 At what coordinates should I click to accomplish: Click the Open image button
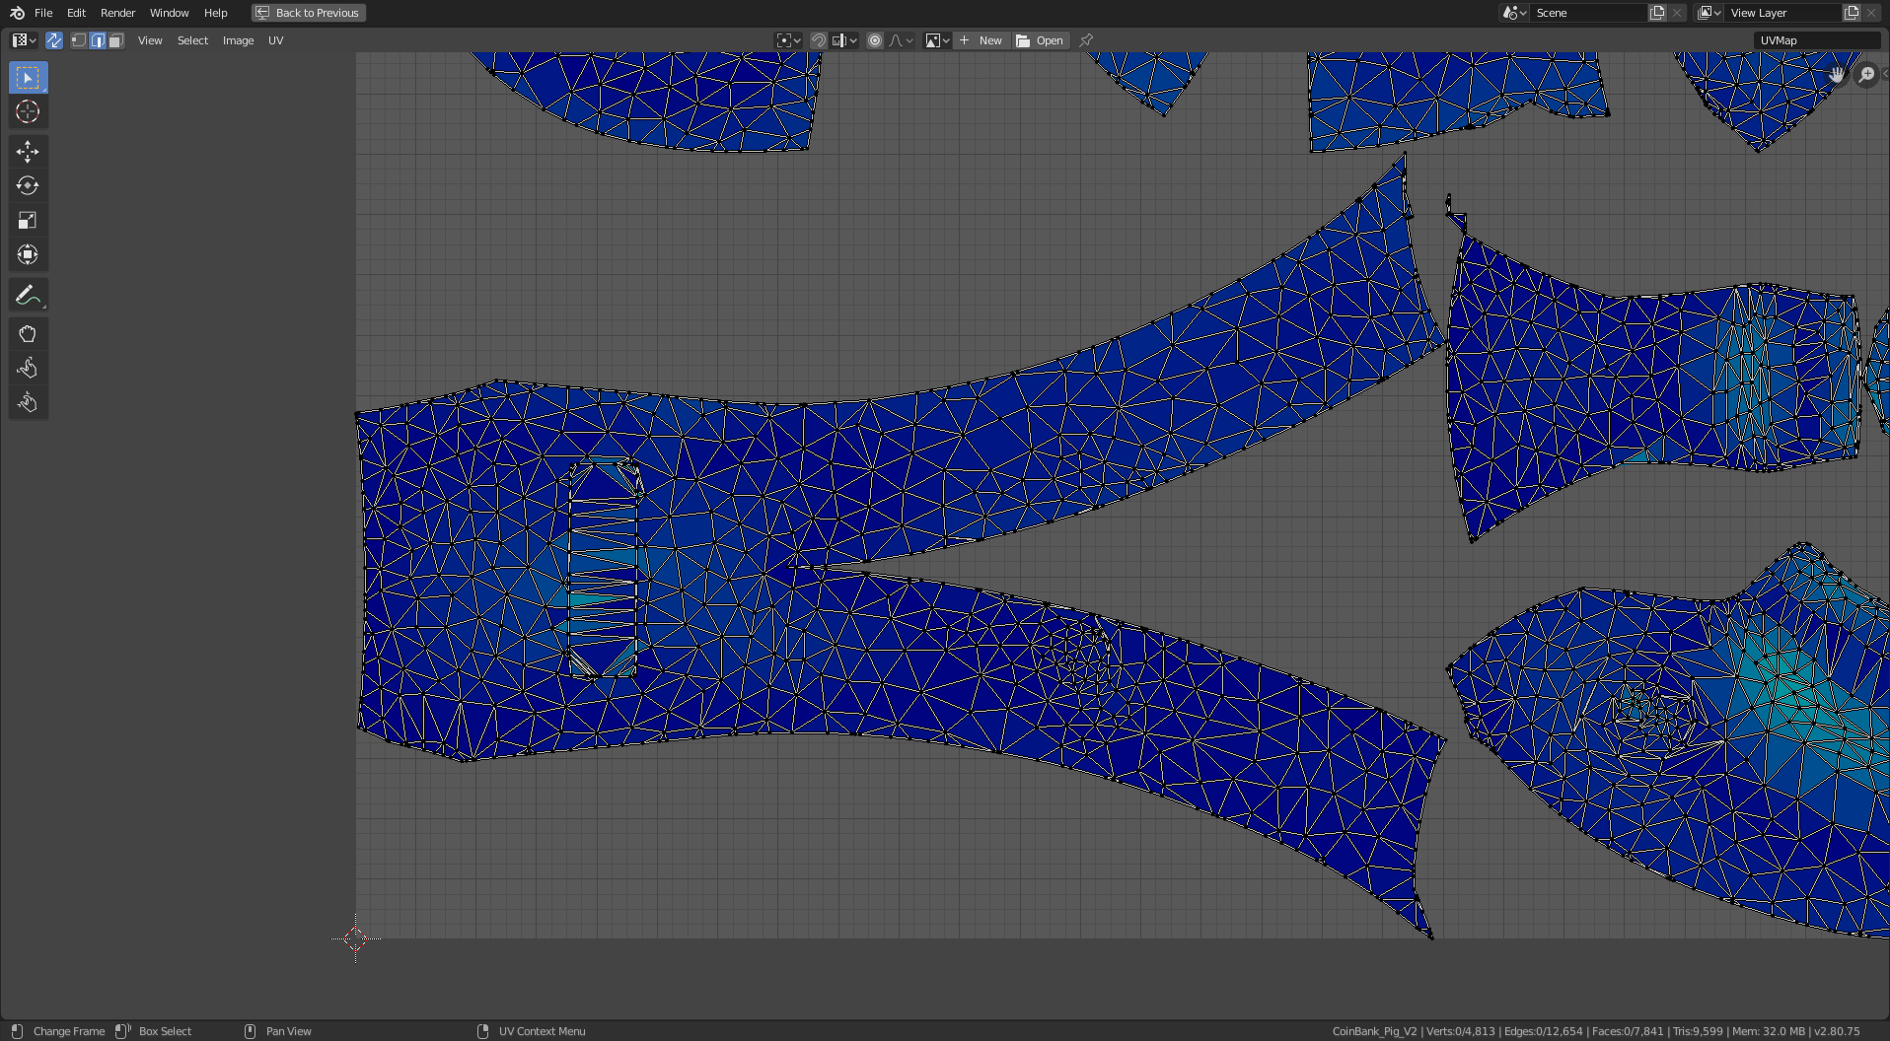(x=1041, y=40)
